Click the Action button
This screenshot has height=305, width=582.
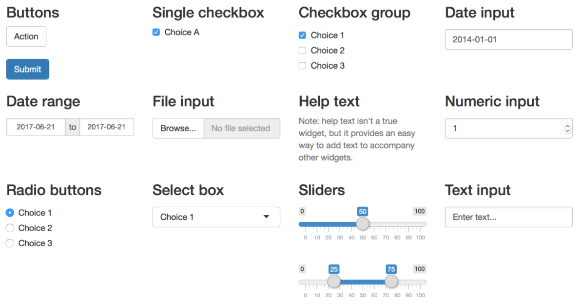point(26,36)
